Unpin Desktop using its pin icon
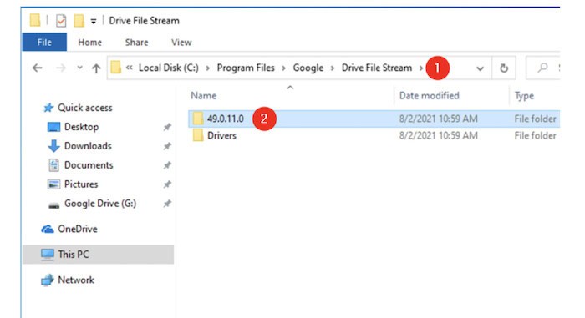 click(167, 127)
